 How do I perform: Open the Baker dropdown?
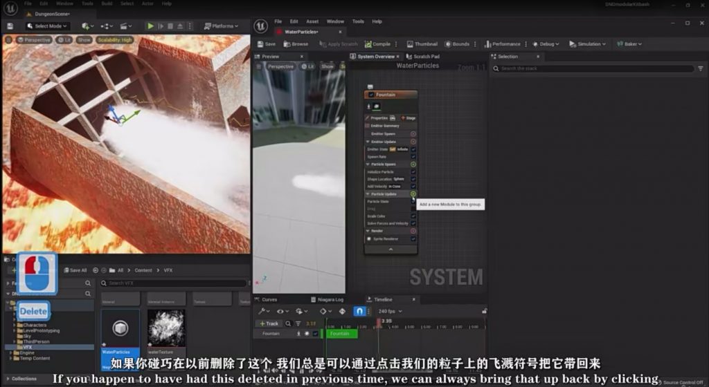click(x=629, y=44)
